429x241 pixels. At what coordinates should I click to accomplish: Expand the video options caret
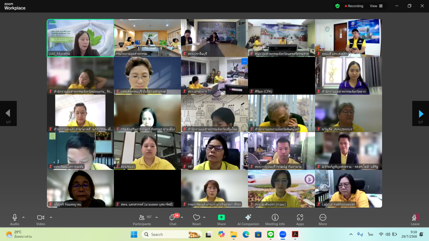click(x=51, y=217)
